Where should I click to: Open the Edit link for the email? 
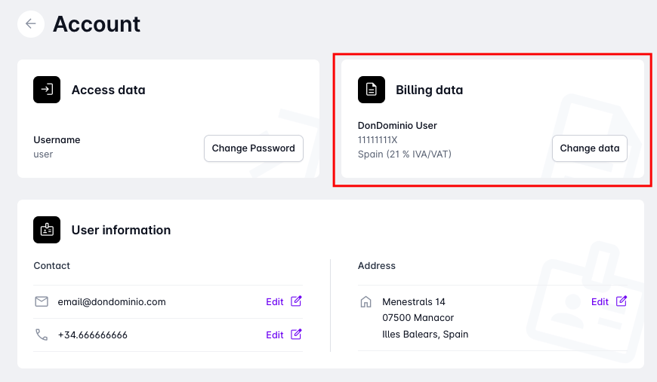pyautogui.click(x=274, y=302)
